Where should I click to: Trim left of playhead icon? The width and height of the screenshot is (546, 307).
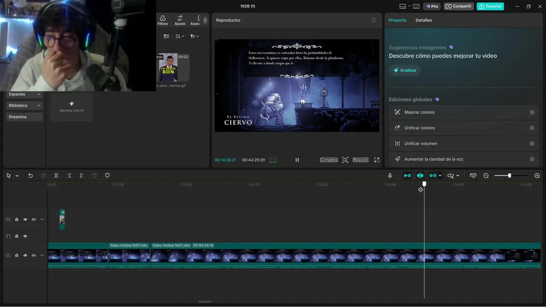click(x=69, y=176)
